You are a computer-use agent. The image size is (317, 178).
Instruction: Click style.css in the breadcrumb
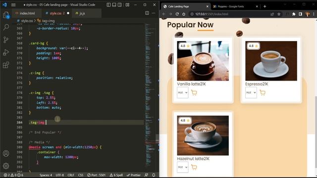(27, 21)
